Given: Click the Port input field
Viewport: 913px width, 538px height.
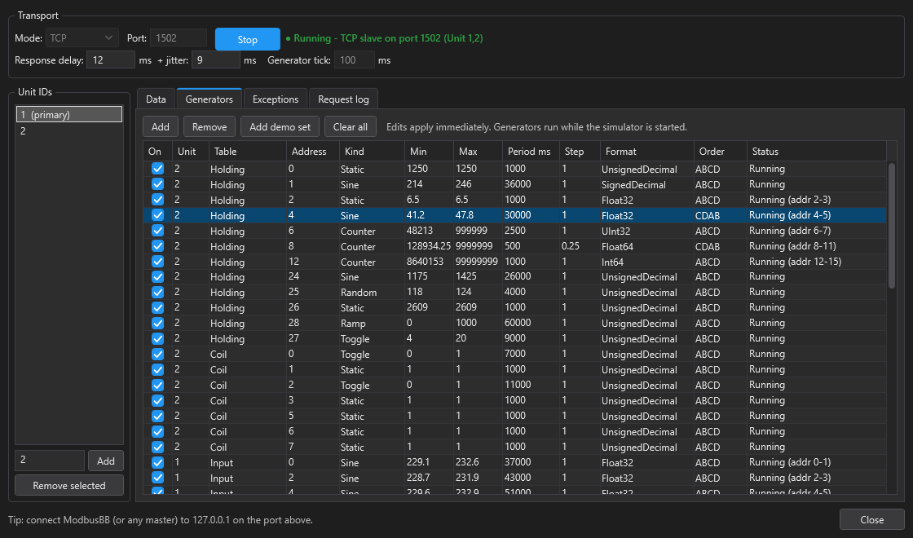Looking at the screenshot, I should click(x=179, y=37).
